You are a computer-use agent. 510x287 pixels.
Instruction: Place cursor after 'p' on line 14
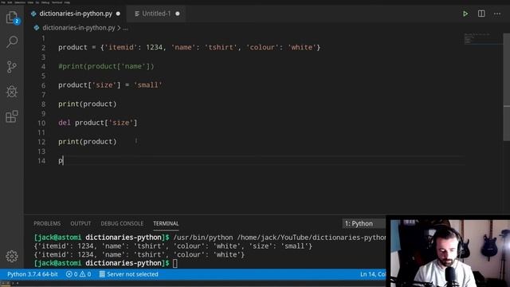pos(63,161)
